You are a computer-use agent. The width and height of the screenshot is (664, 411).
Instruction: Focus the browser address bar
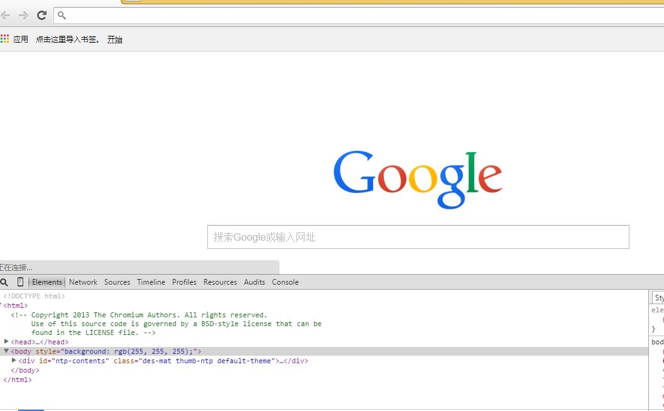(358, 15)
